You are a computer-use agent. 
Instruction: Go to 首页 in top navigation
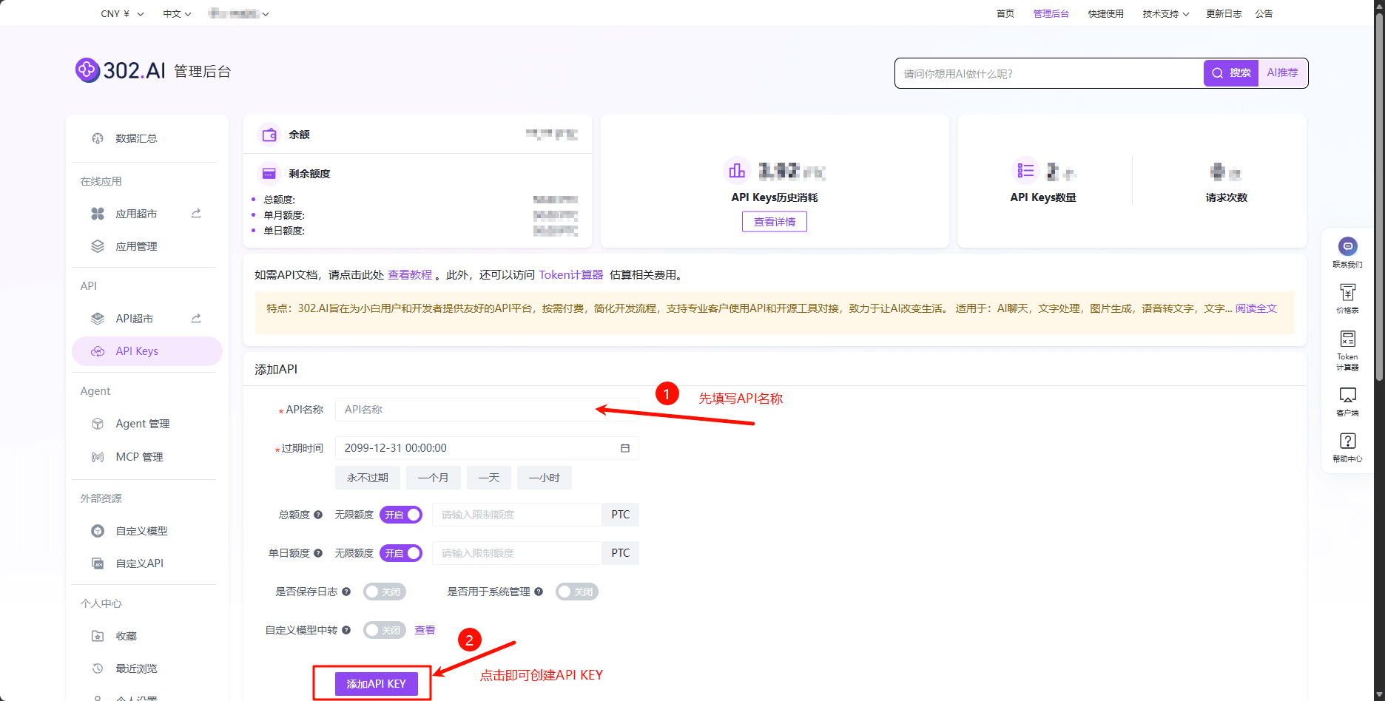coord(1005,14)
